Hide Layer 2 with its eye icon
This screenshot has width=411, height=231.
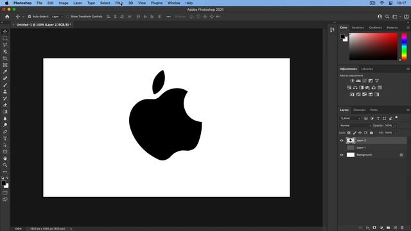point(342,141)
